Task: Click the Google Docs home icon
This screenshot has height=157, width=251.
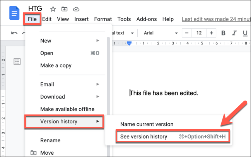Action: point(15,14)
